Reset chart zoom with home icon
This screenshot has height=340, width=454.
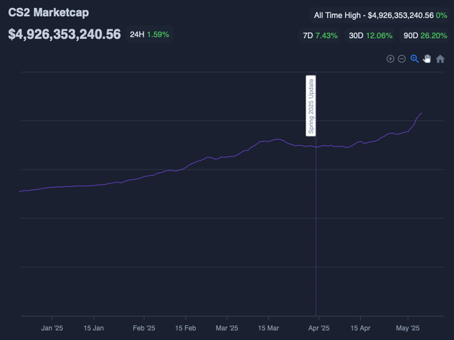(440, 59)
